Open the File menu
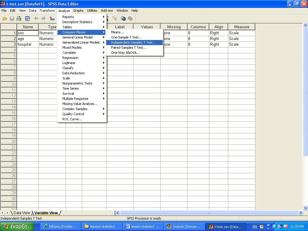The width and height of the screenshot is (308, 231). pos(4,11)
